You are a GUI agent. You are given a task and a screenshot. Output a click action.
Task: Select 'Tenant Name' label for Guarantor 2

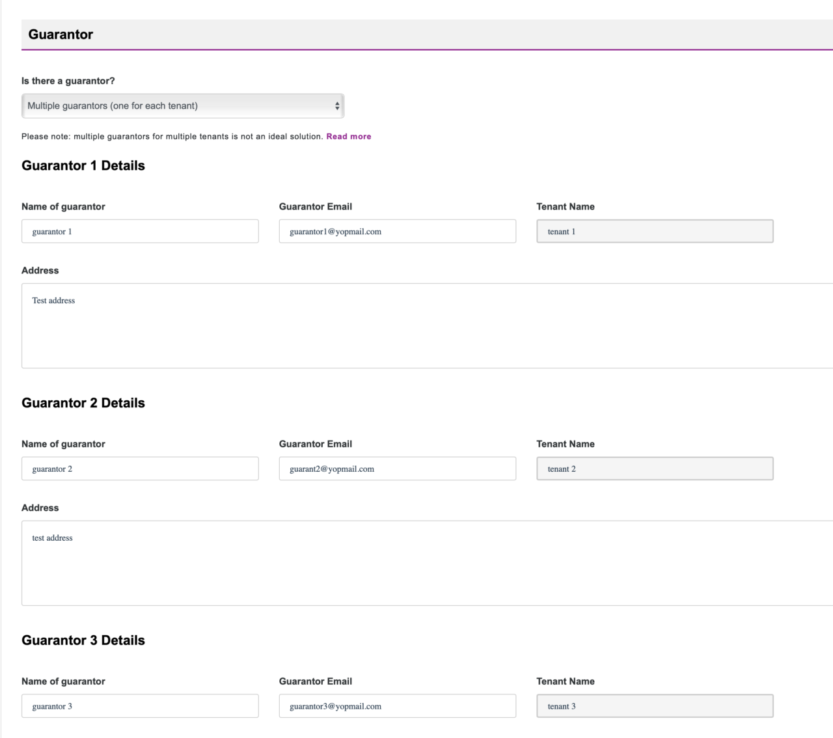point(566,444)
